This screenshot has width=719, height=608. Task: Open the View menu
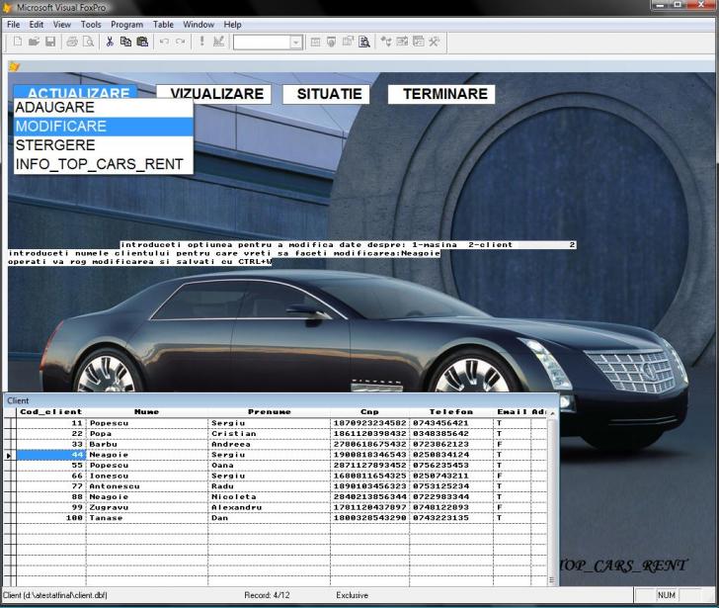pyautogui.click(x=62, y=25)
